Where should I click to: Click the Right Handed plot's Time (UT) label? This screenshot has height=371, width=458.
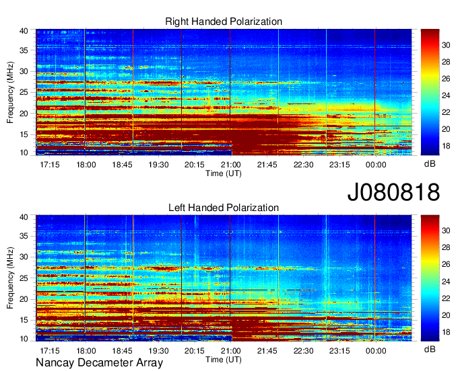224,173
